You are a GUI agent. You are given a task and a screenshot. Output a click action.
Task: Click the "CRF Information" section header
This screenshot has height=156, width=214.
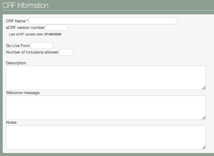25,5
